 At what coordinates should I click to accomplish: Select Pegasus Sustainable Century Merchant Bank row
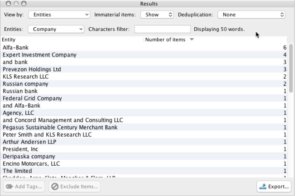144,127
